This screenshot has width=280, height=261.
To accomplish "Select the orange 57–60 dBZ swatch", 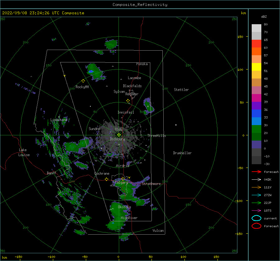I will [256, 51].
